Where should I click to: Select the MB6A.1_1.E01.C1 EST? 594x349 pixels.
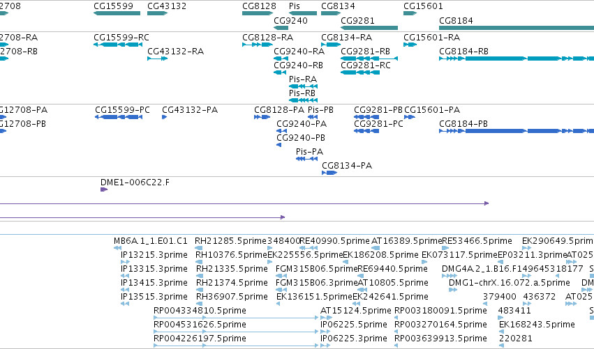pos(117,249)
